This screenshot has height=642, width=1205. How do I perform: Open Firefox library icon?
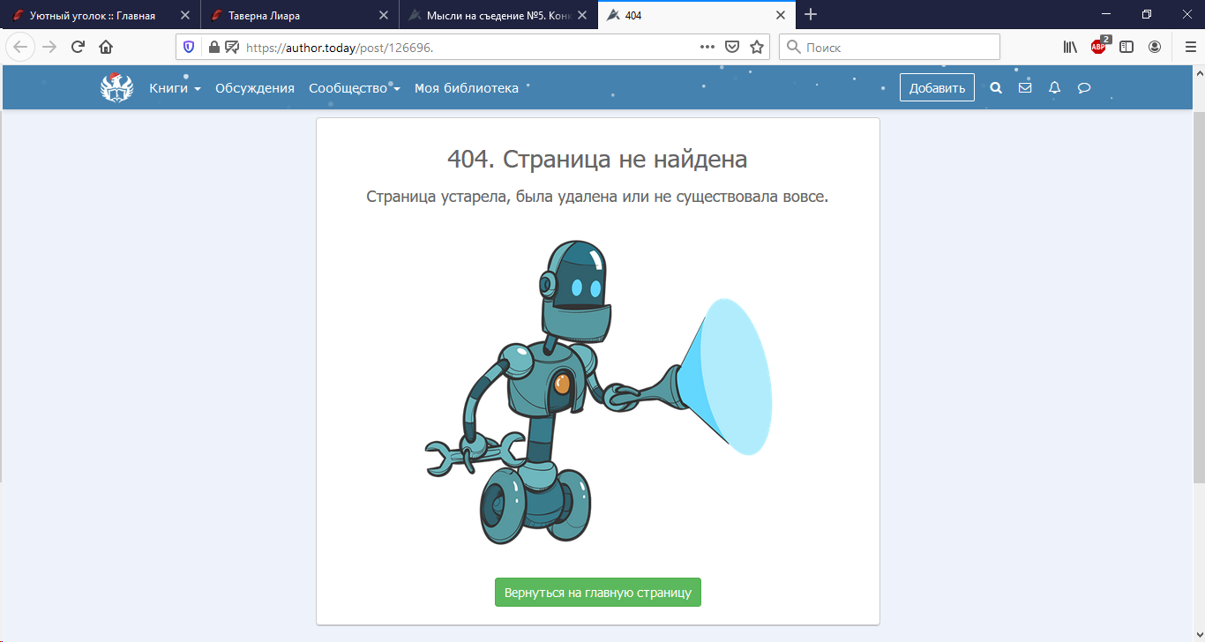[x=1070, y=48]
